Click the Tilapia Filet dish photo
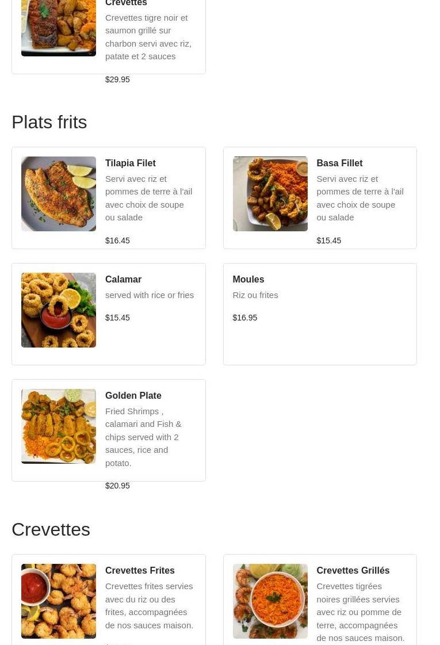 [59, 194]
